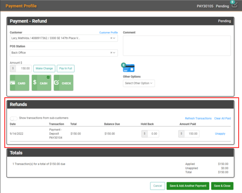Viewport: 242px width, 193px height.
Task: Click the Pay In Full button
Action: [x=65, y=69]
